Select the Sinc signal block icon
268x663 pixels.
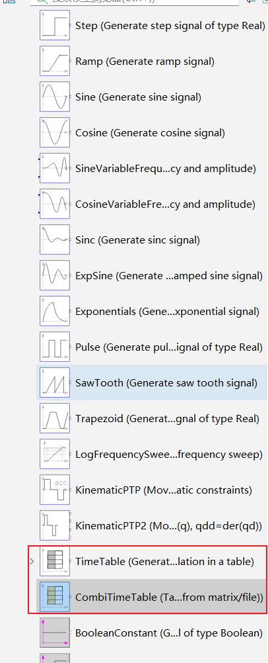(x=55, y=240)
